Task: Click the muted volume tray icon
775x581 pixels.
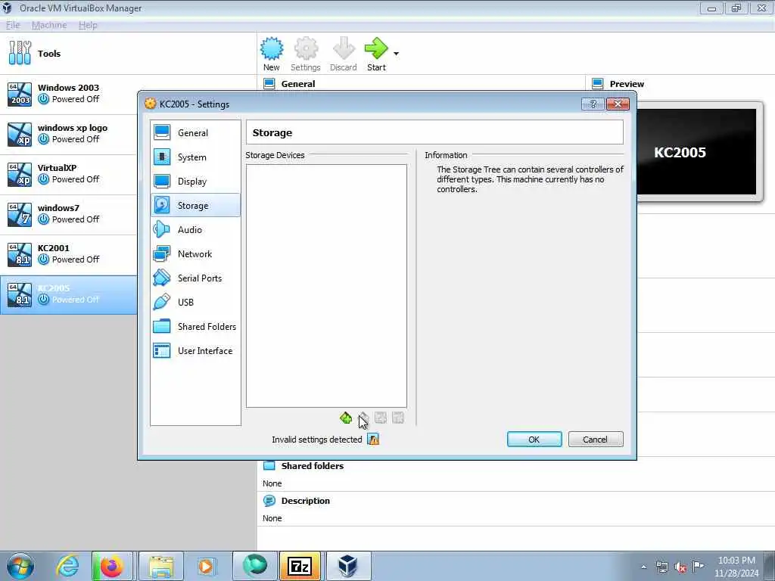Action: 680,567
